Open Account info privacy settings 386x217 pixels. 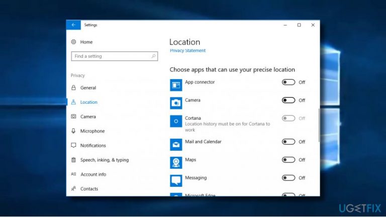[x=93, y=174]
